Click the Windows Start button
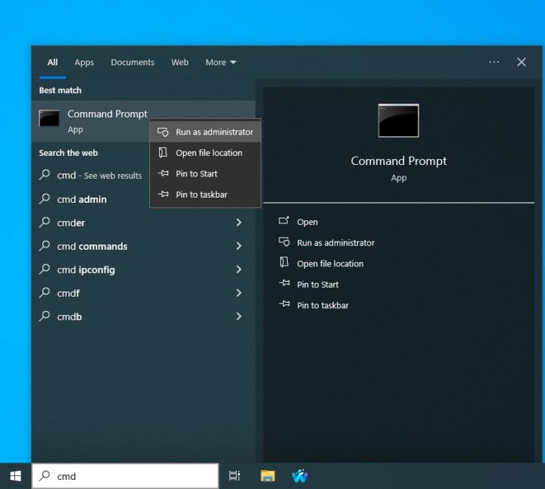The height and width of the screenshot is (489, 545). 15,476
